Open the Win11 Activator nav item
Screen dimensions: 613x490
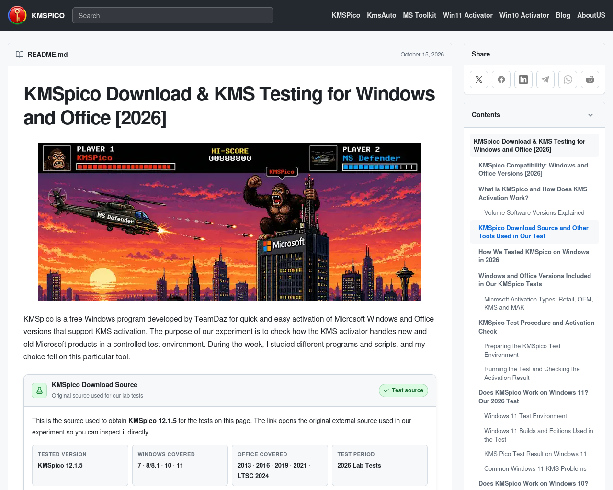click(x=468, y=15)
